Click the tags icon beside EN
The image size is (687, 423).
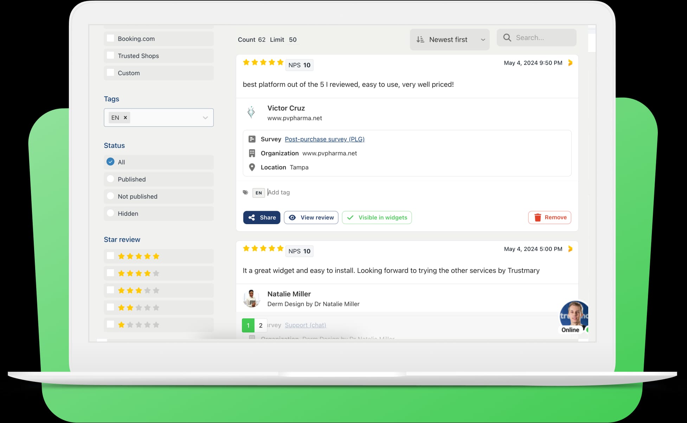pos(245,193)
